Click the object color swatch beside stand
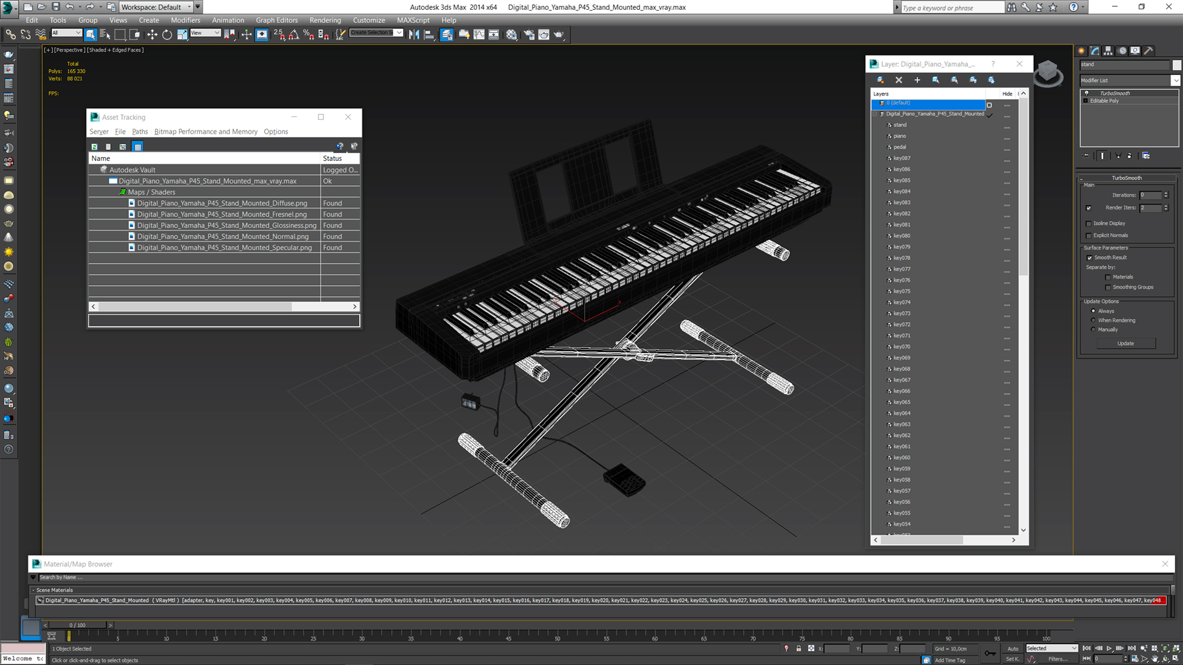Image resolution: width=1183 pixels, height=665 pixels. [1177, 65]
